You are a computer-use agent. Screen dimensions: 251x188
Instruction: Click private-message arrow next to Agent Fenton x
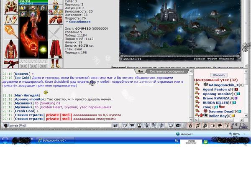click(x=197, y=89)
